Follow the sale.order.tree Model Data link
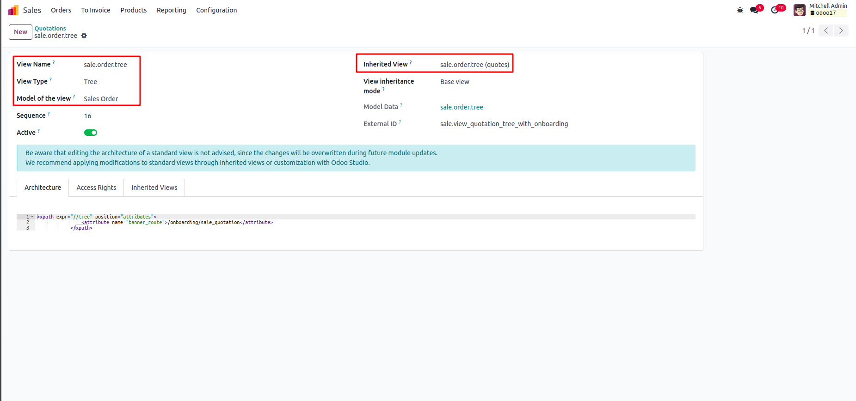Screen dimensions: 856x401 click(462, 107)
